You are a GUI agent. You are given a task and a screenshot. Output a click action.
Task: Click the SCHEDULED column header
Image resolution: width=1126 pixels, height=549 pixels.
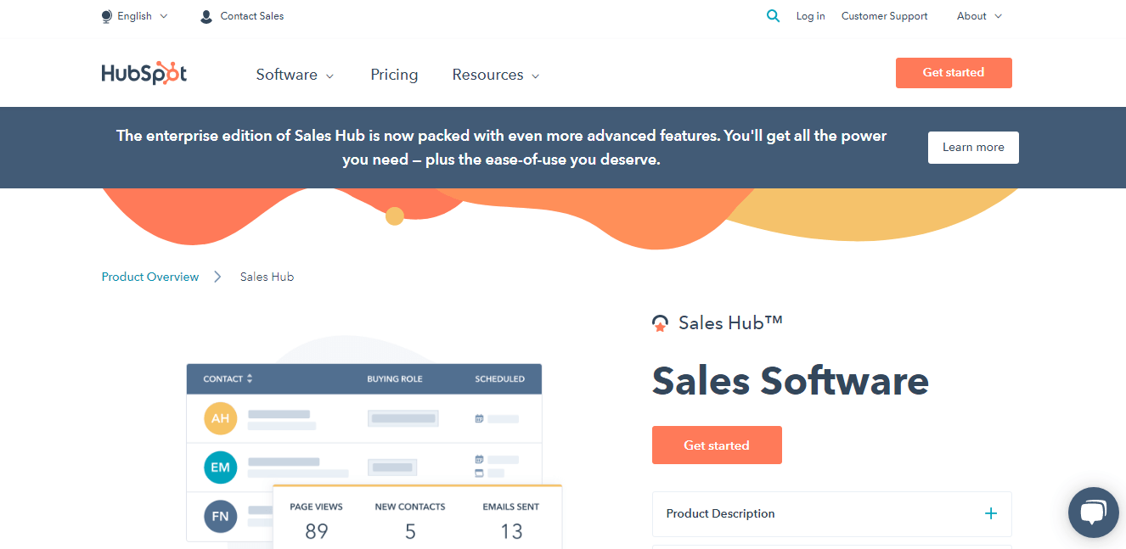point(499,378)
